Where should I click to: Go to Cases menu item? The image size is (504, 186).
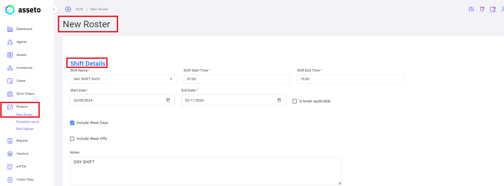coord(21,81)
